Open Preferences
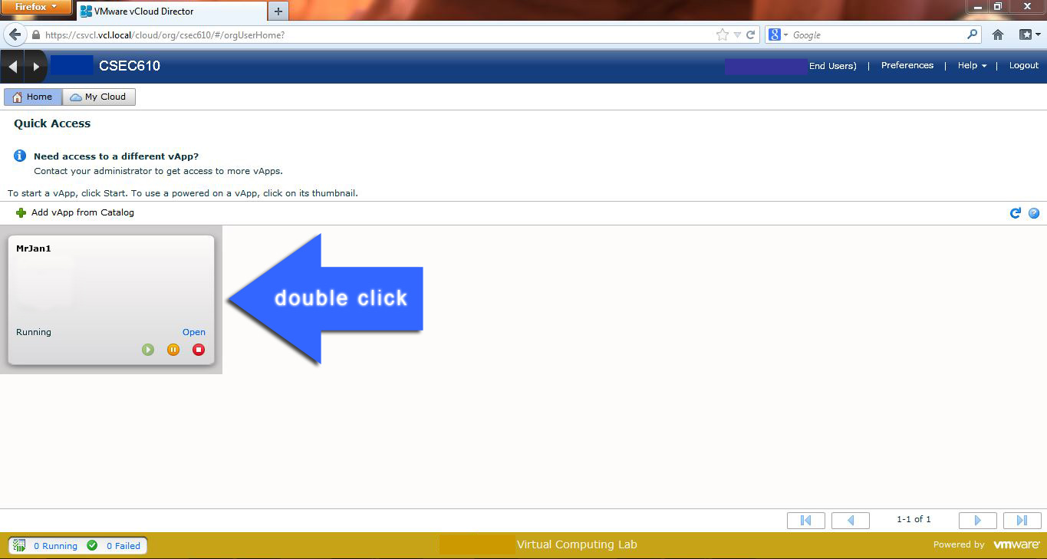 907,65
